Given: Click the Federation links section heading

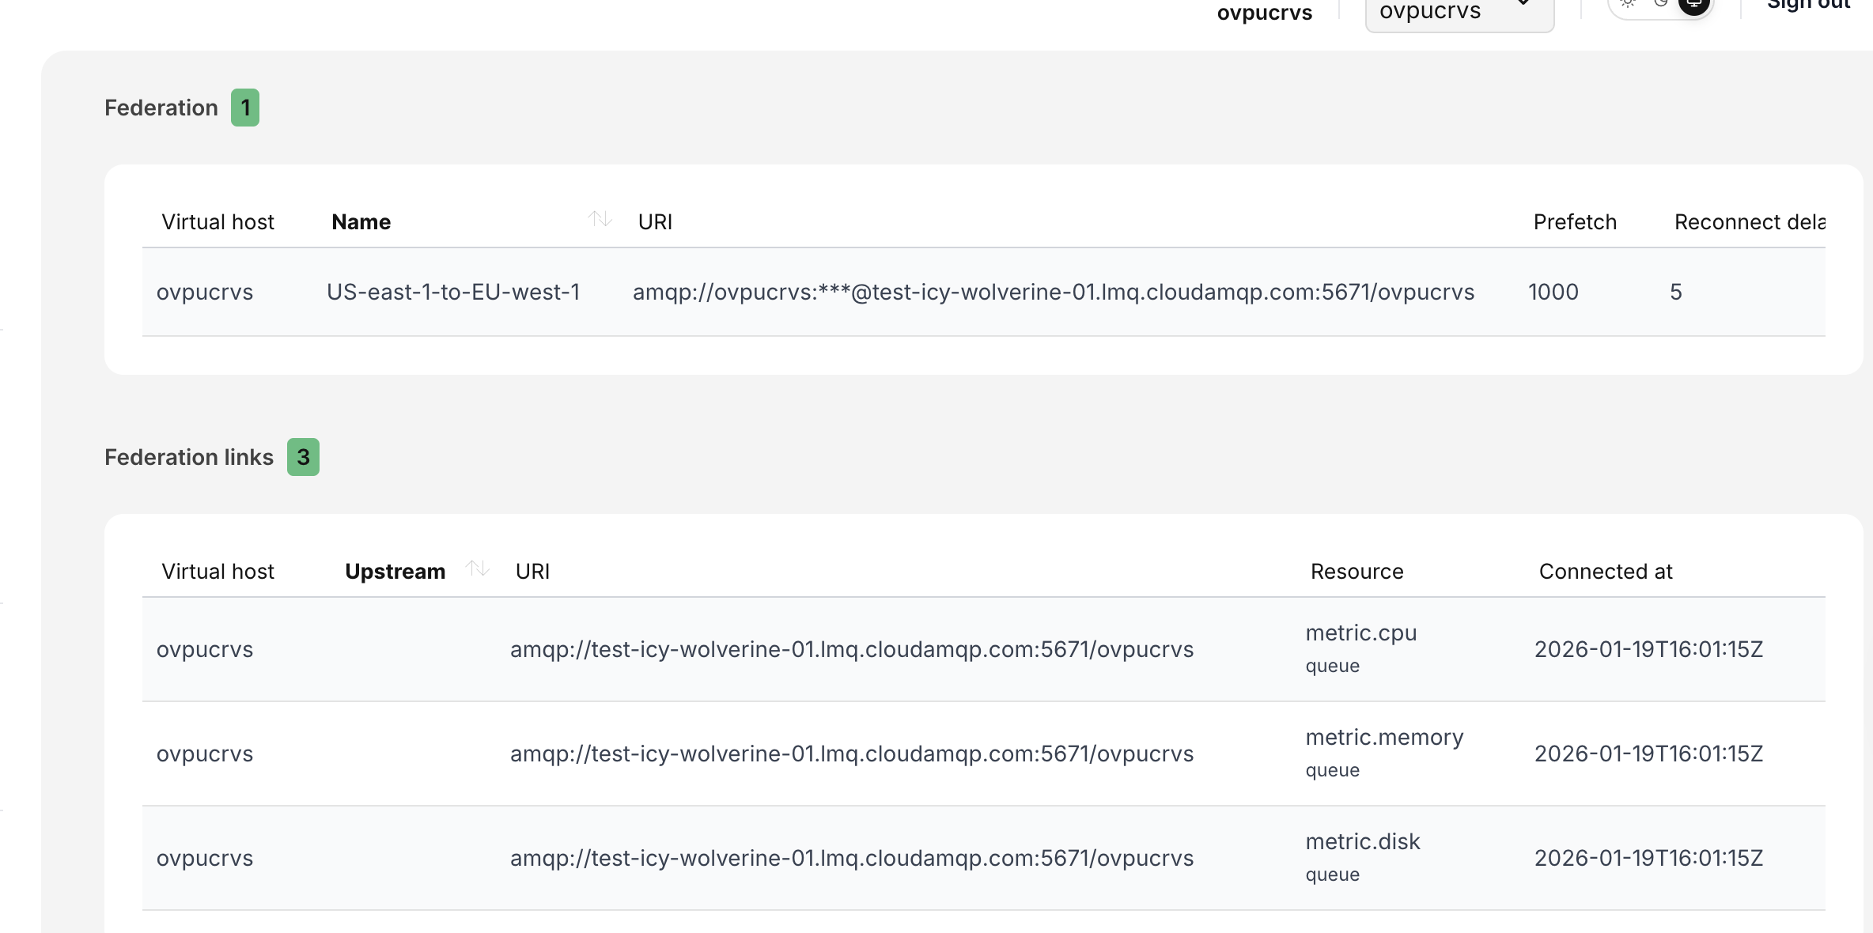Looking at the screenshot, I should point(189,457).
